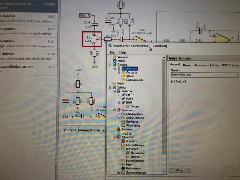
Task: Click the Domain name input field
Action: tap(205, 75)
